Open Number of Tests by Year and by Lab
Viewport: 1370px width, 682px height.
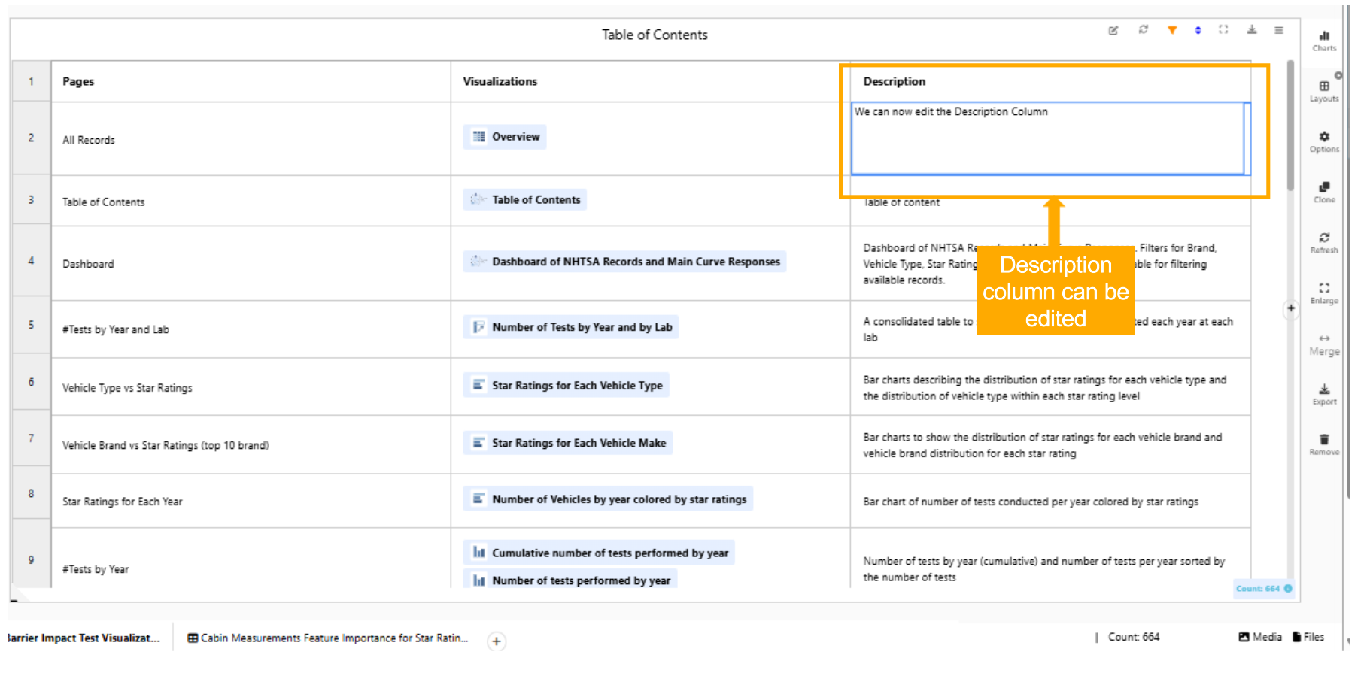571,327
